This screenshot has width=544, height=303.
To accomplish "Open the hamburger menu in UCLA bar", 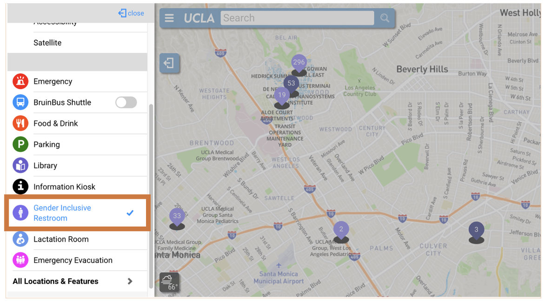I will click(x=169, y=18).
